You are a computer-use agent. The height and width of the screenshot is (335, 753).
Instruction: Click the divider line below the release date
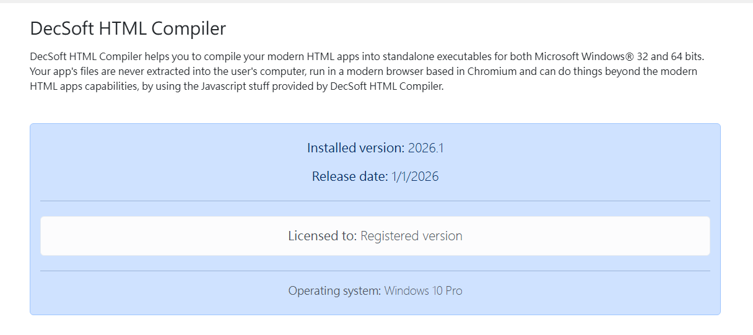(375, 201)
